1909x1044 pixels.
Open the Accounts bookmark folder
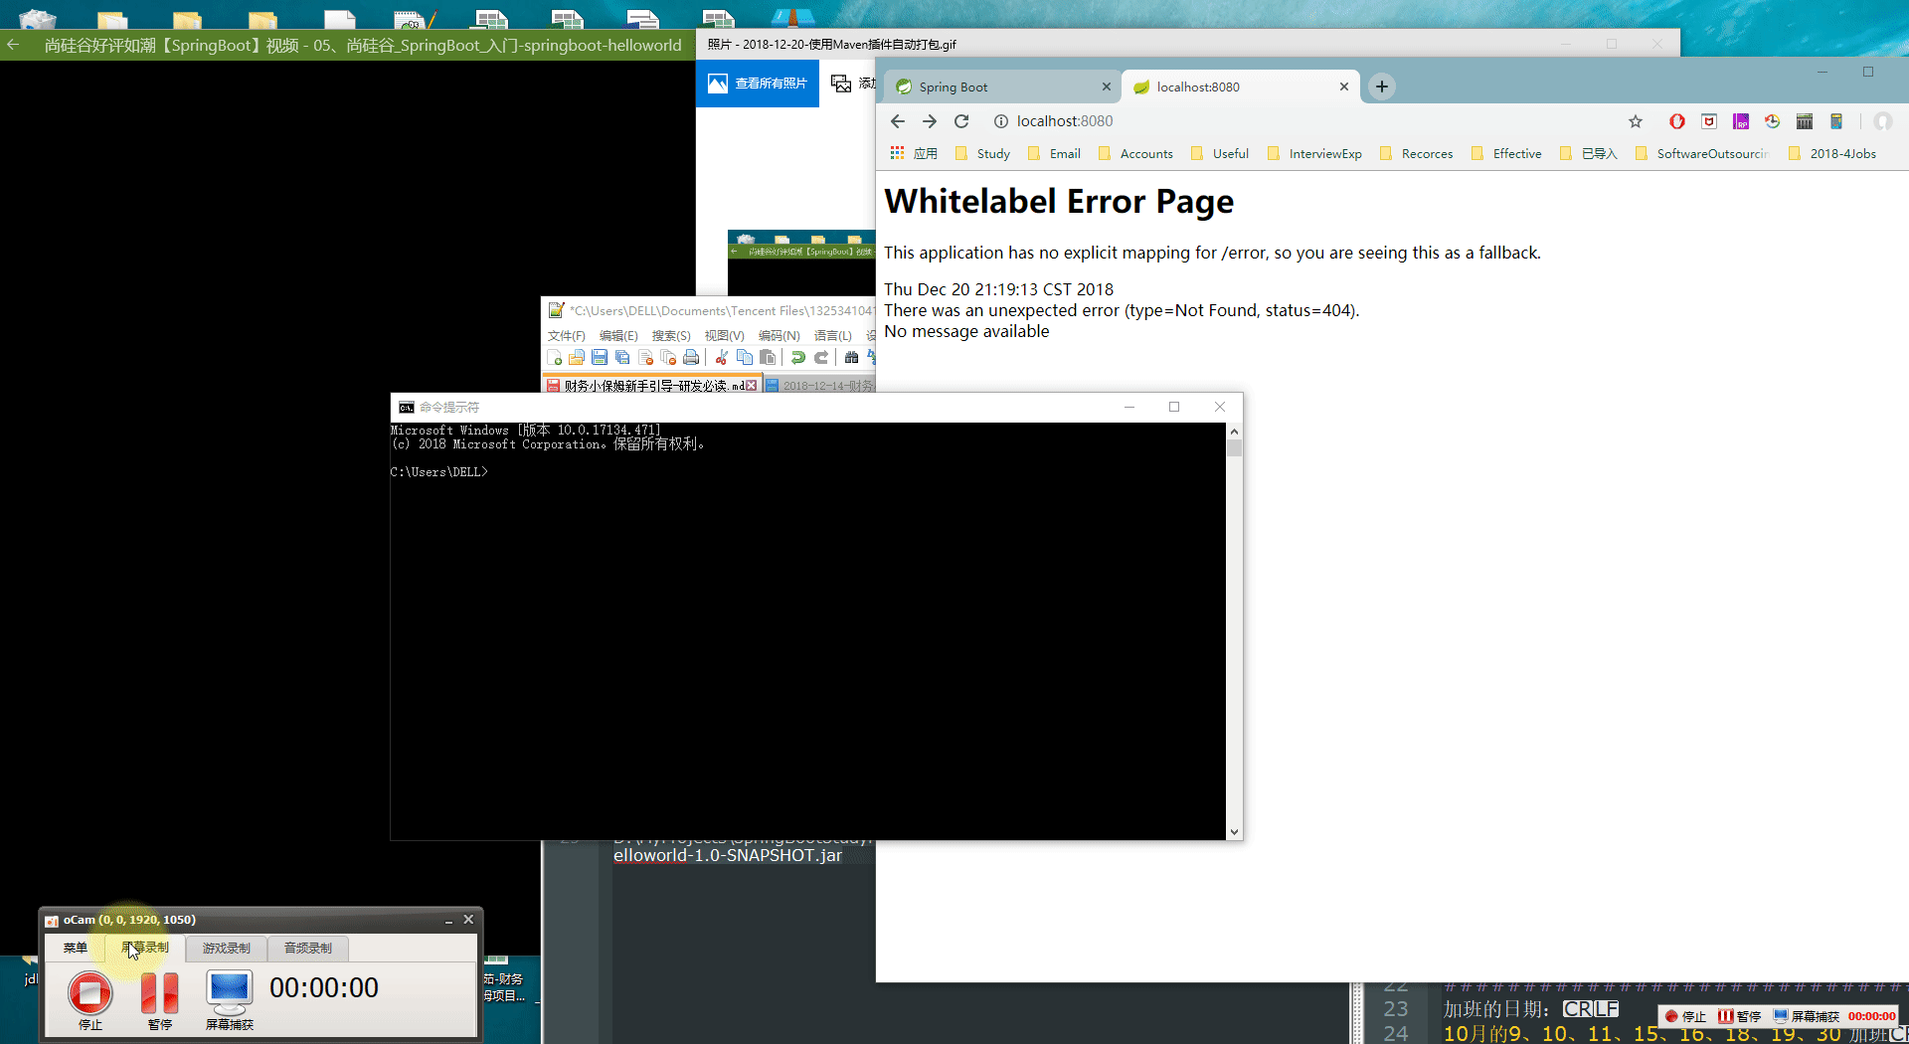(1135, 153)
